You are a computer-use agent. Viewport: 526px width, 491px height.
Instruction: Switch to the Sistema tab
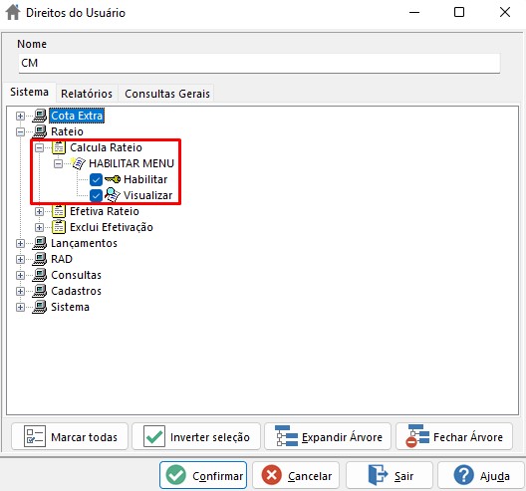point(29,92)
